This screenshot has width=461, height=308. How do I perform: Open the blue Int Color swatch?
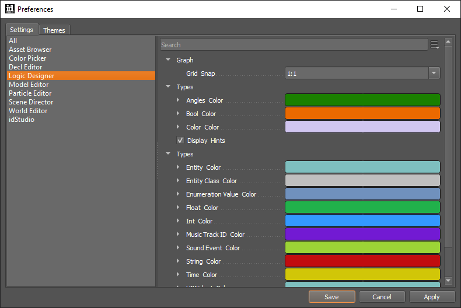pyautogui.click(x=362, y=220)
